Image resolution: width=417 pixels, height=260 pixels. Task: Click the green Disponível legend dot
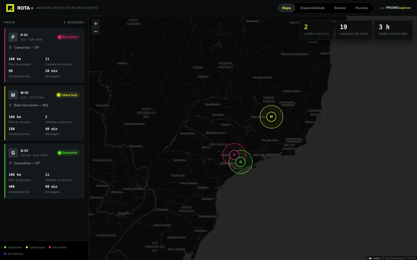pyautogui.click(x=5, y=247)
